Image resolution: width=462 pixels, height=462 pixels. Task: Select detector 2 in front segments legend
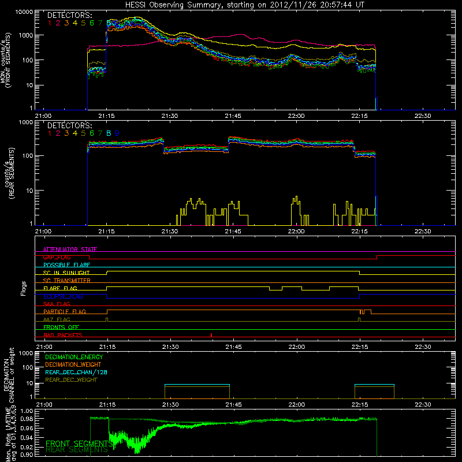(x=58, y=23)
